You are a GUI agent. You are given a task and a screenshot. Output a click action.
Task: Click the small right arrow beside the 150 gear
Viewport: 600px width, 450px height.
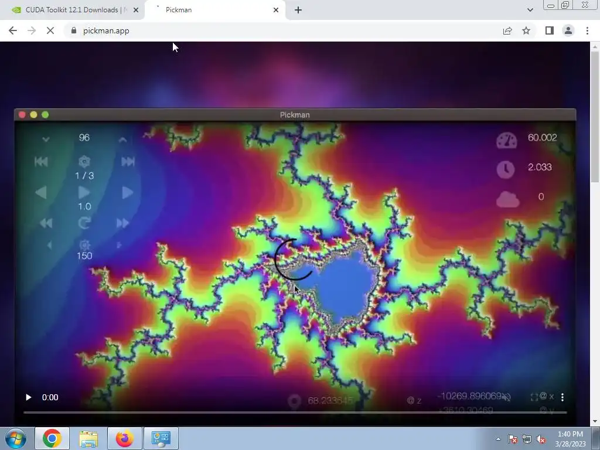pos(119,246)
